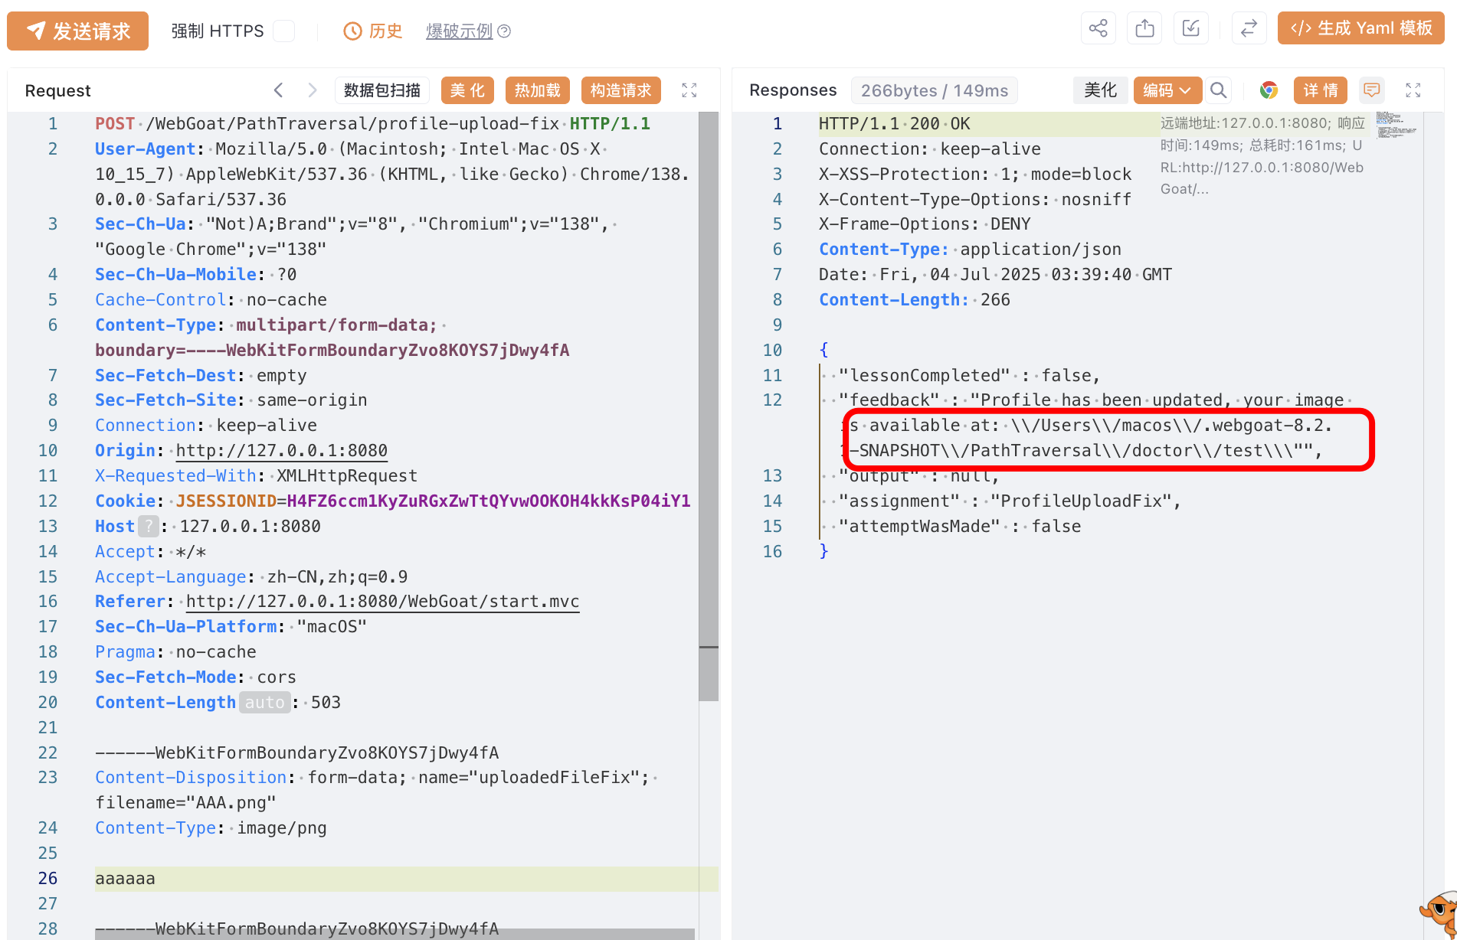Click the "lessonCompleted" : false line
This screenshot has width=1457, height=940.
pos(969,376)
